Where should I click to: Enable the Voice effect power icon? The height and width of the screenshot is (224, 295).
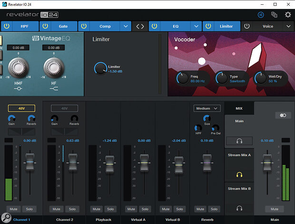click(247, 26)
